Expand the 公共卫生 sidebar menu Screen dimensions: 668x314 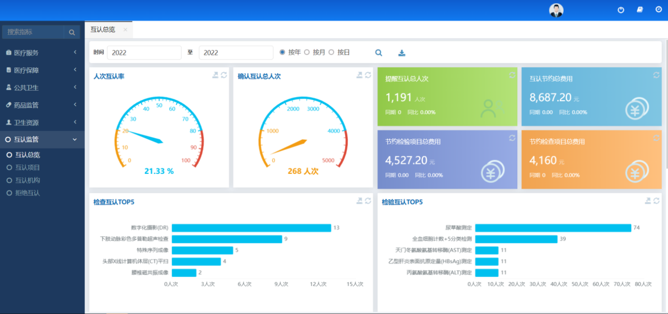tap(42, 87)
